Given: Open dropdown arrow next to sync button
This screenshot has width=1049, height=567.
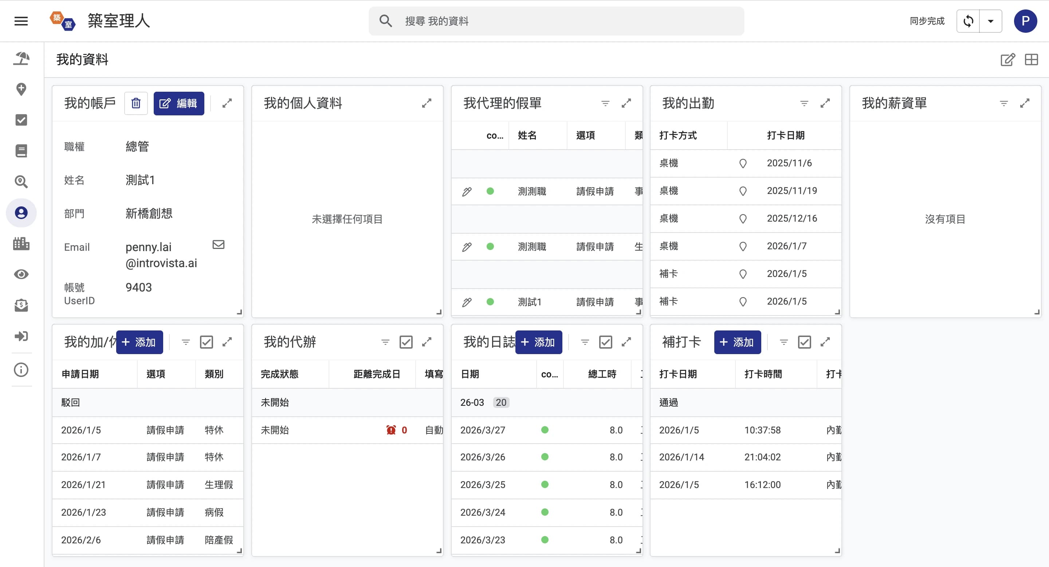Looking at the screenshot, I should pyautogui.click(x=990, y=21).
